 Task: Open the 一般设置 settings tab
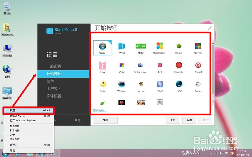click(x=54, y=66)
